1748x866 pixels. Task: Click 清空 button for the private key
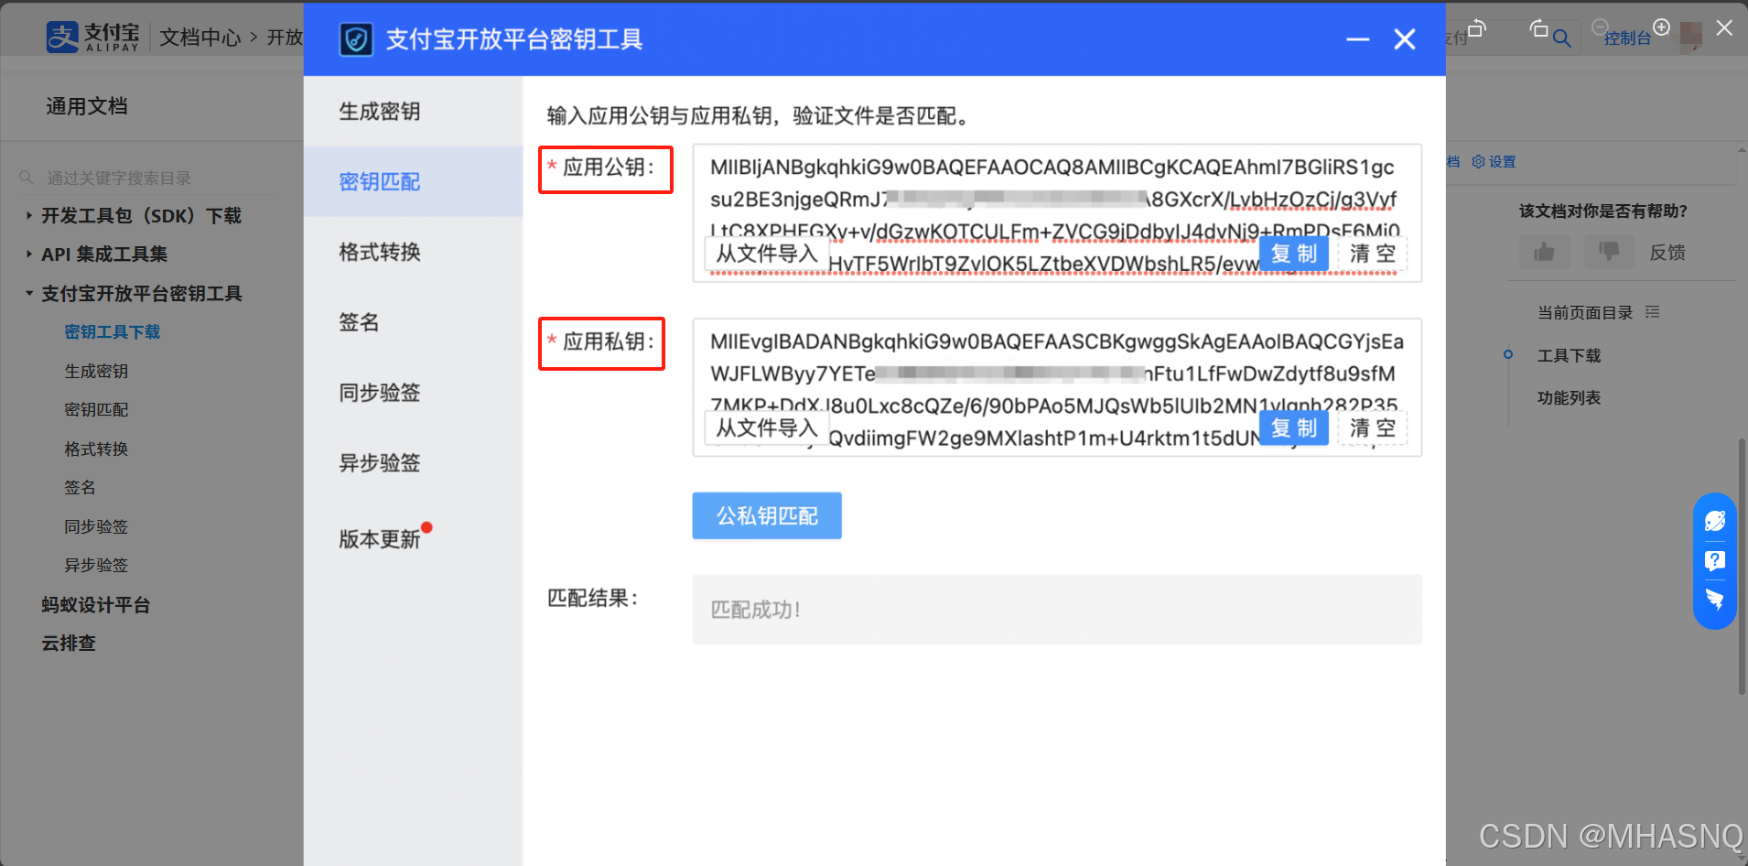(1373, 428)
